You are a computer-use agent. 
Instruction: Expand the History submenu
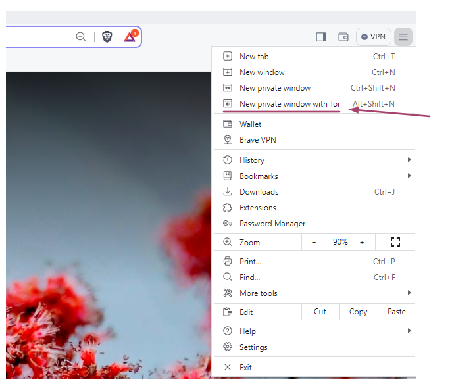tap(251, 160)
